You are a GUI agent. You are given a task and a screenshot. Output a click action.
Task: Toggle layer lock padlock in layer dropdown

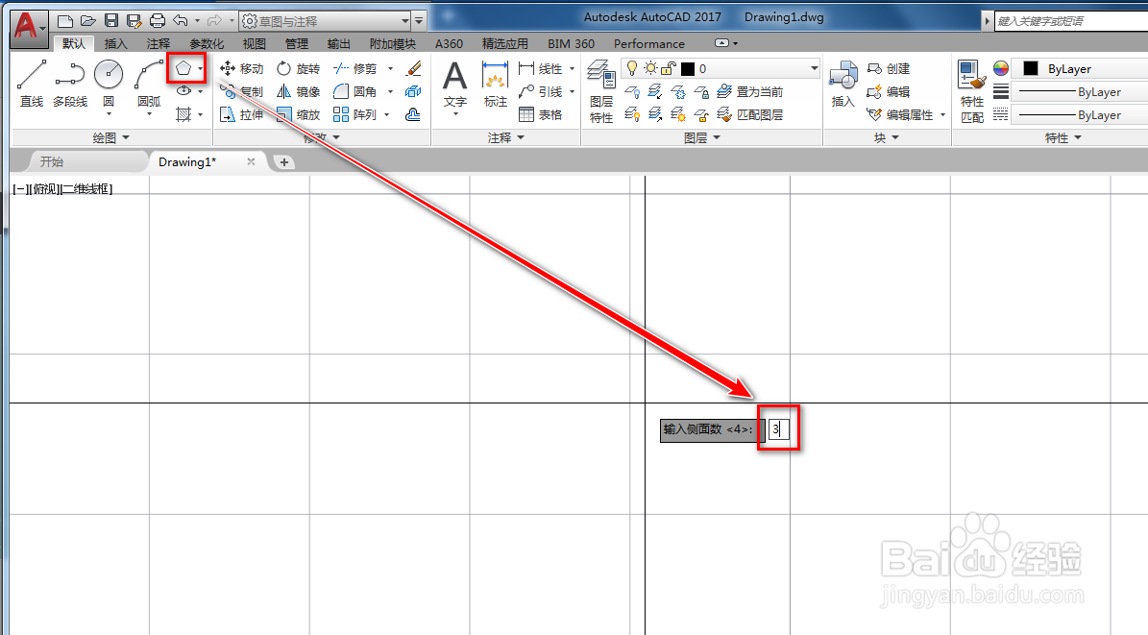[x=669, y=68]
